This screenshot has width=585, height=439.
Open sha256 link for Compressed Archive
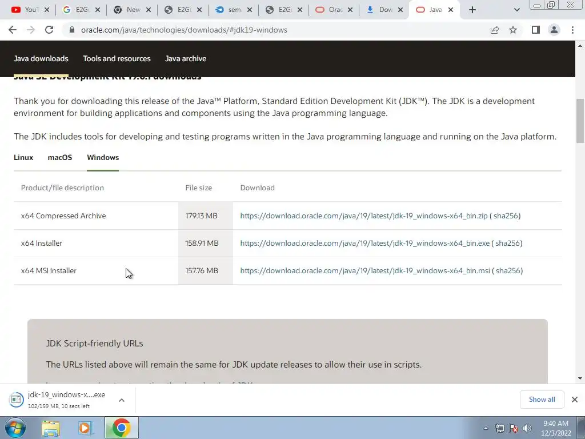(506, 215)
